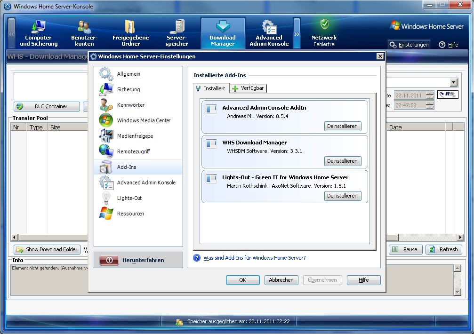
Task: Click Lights-Out add-in package icon
Action: point(211,178)
